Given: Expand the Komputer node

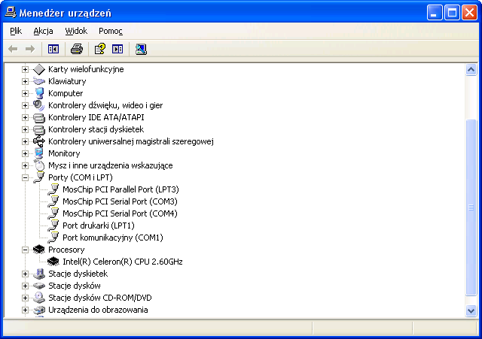Looking at the screenshot, I should [x=25, y=93].
